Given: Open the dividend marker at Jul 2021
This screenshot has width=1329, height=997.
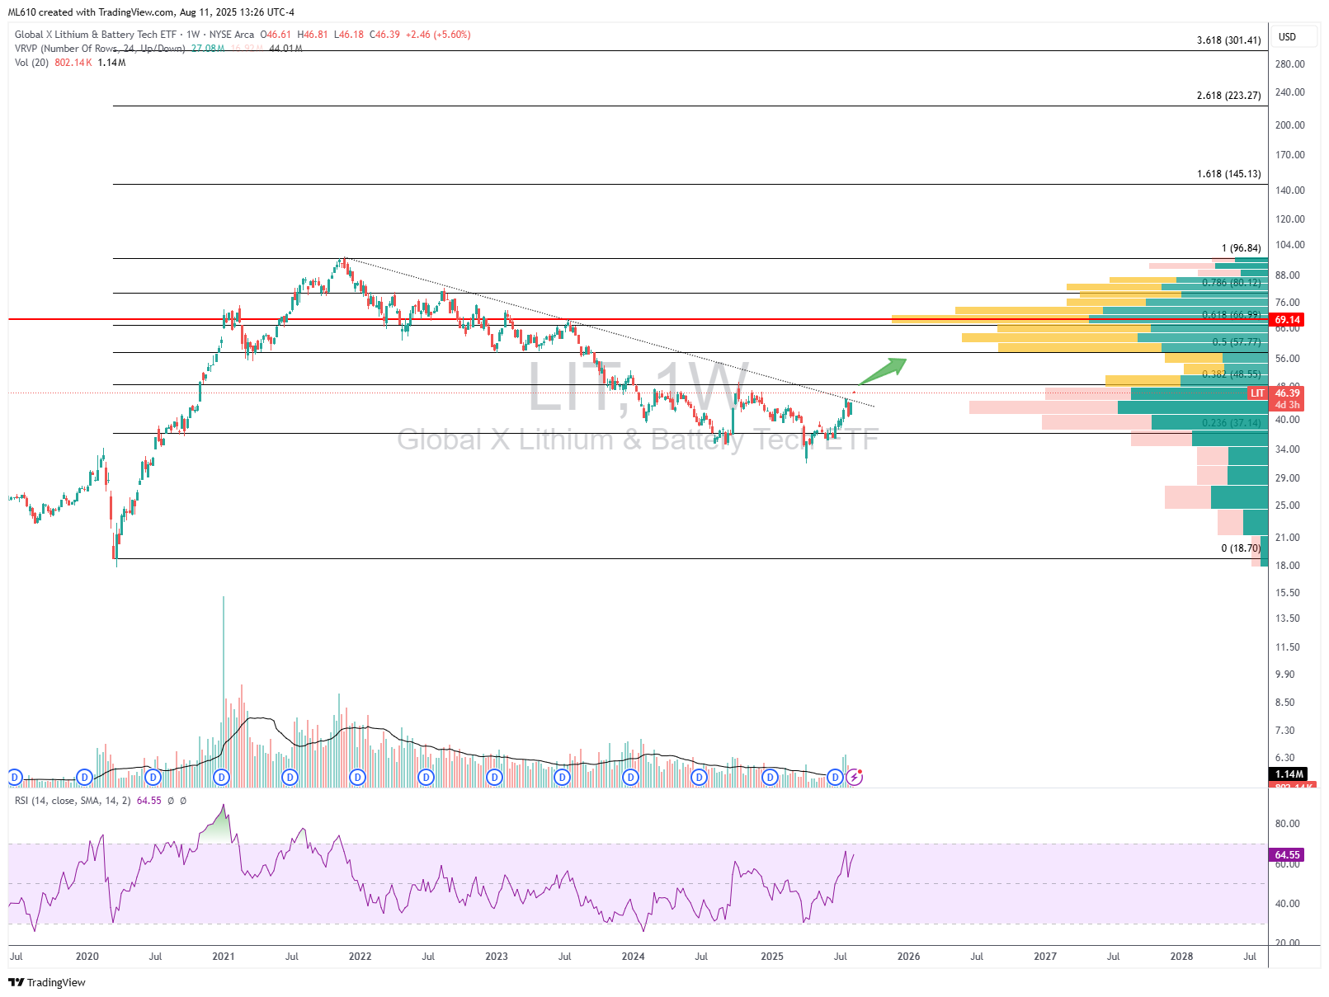Looking at the screenshot, I should (x=290, y=777).
